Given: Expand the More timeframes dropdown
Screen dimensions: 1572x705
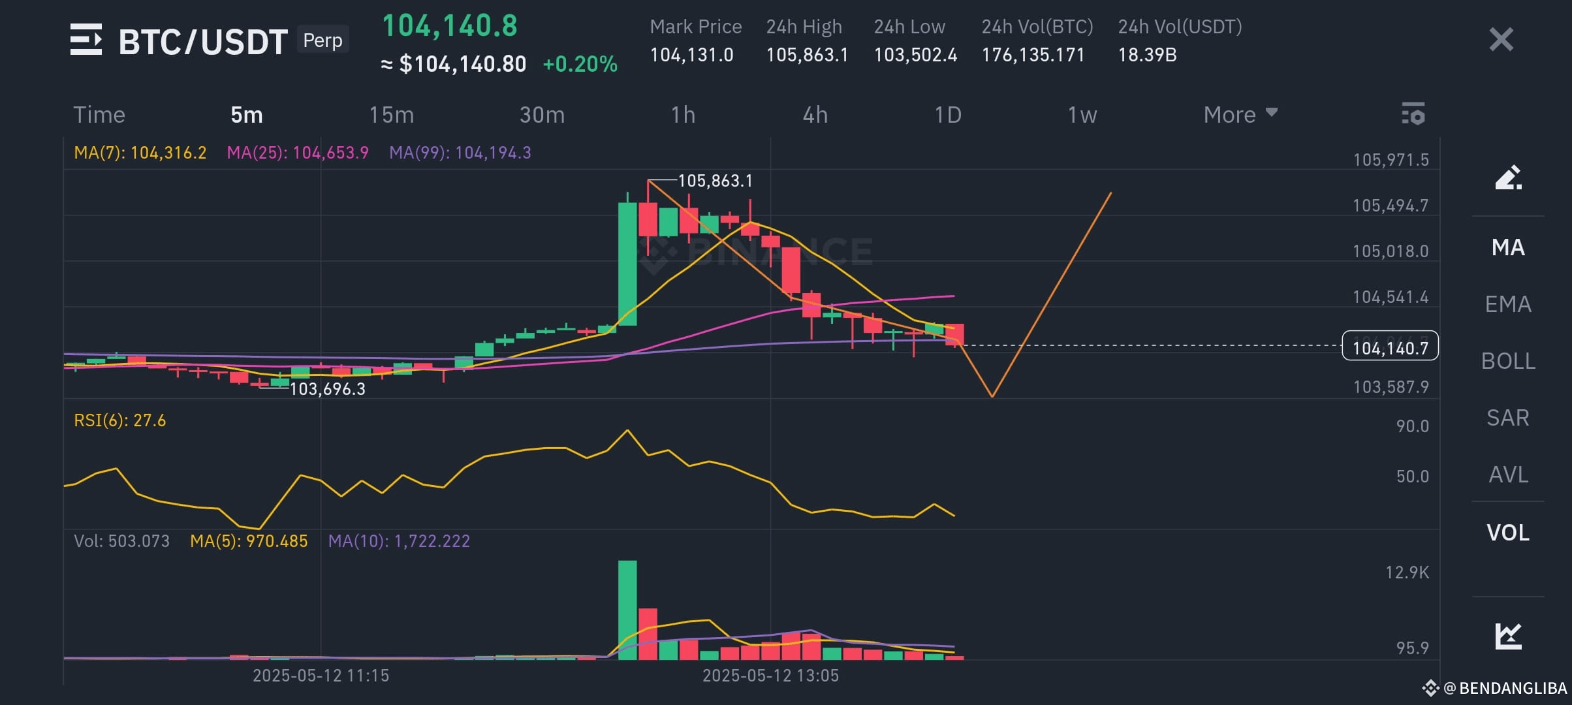Looking at the screenshot, I should point(1240,115).
